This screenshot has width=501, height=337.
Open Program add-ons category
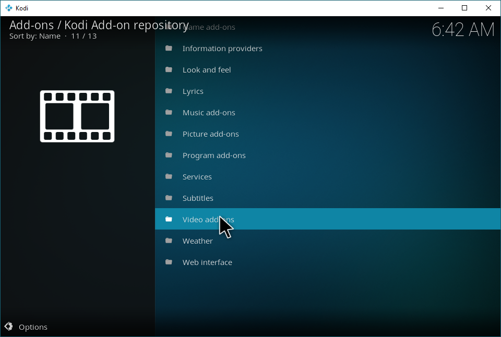point(328,155)
